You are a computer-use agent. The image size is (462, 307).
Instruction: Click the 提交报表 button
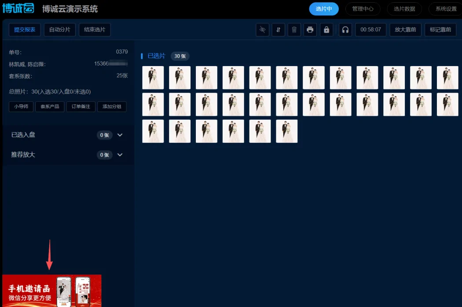[x=25, y=30]
